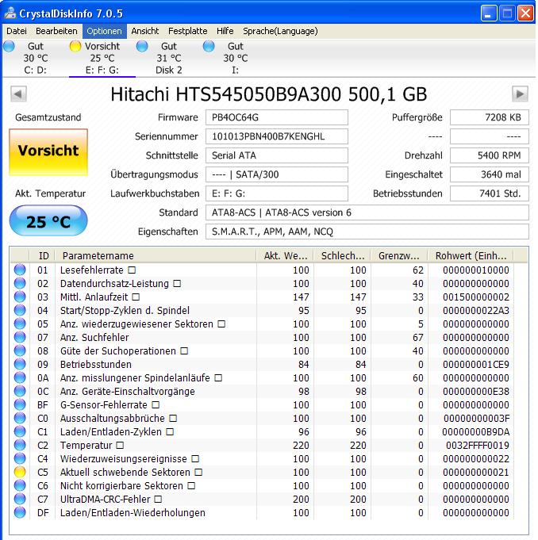Open the Hilfe menu

(225, 31)
